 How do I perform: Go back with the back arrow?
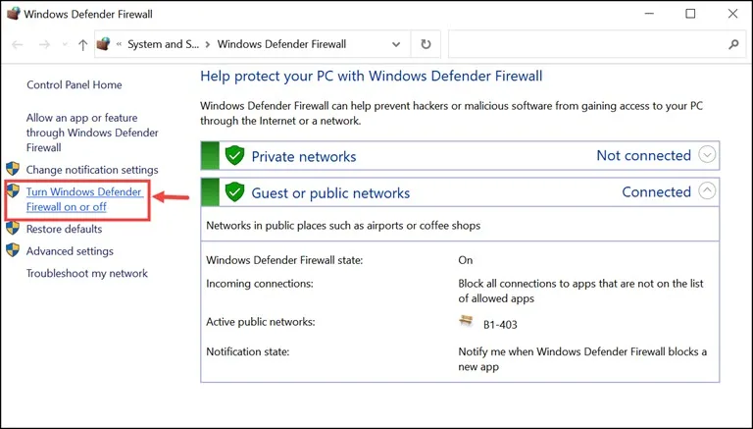tap(18, 45)
